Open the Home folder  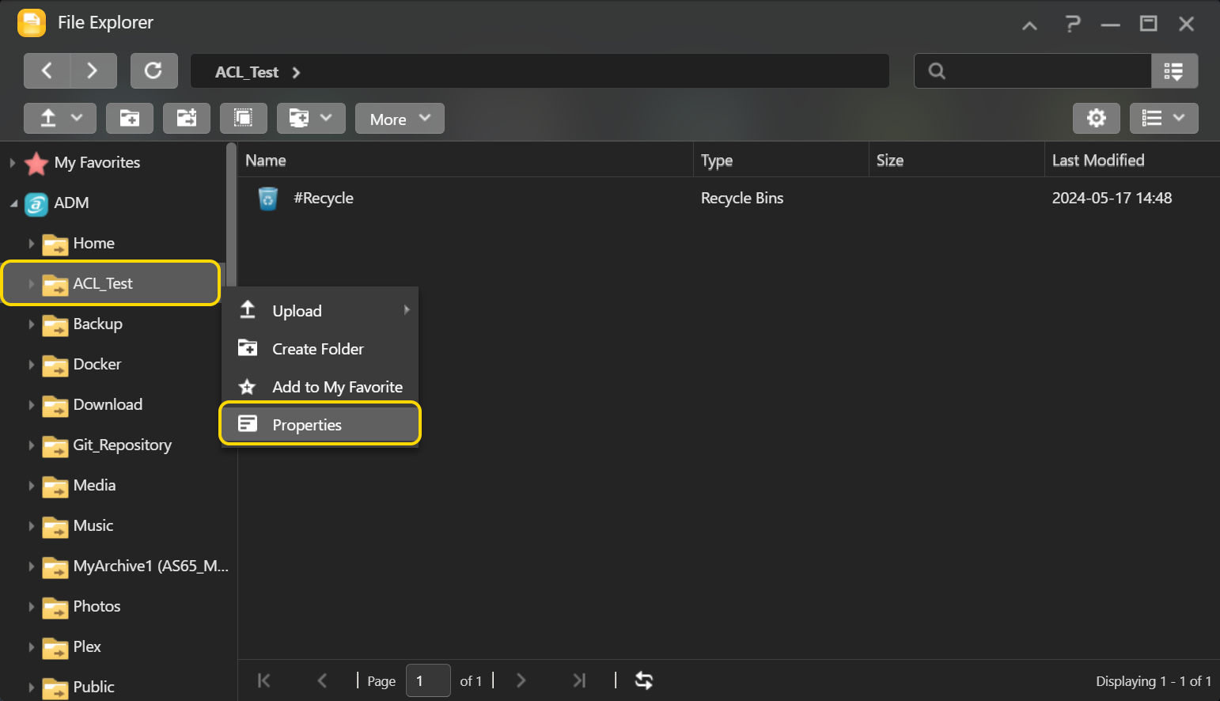(94, 244)
